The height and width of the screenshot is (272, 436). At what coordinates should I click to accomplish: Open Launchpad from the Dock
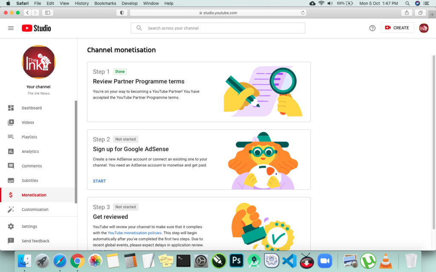click(x=42, y=261)
